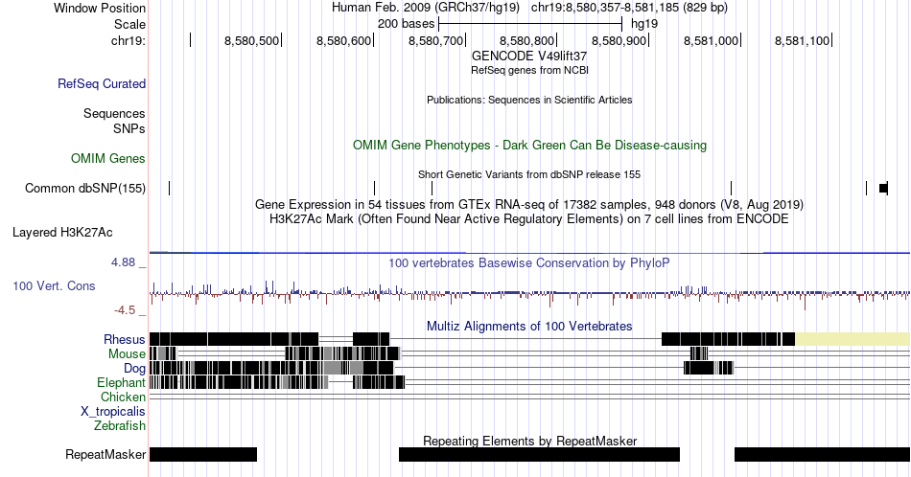Click the X_tropicalis alignment row label
Screen dimensions: 911x477
[x=113, y=412]
